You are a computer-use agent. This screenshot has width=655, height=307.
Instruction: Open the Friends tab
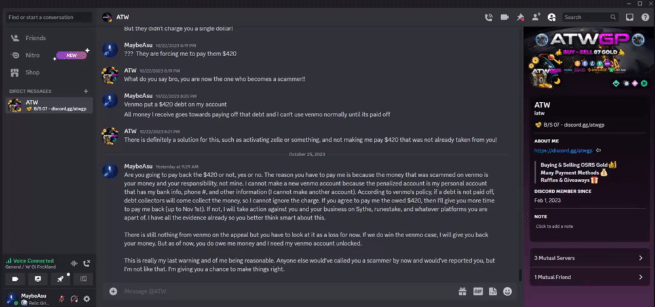(35, 39)
